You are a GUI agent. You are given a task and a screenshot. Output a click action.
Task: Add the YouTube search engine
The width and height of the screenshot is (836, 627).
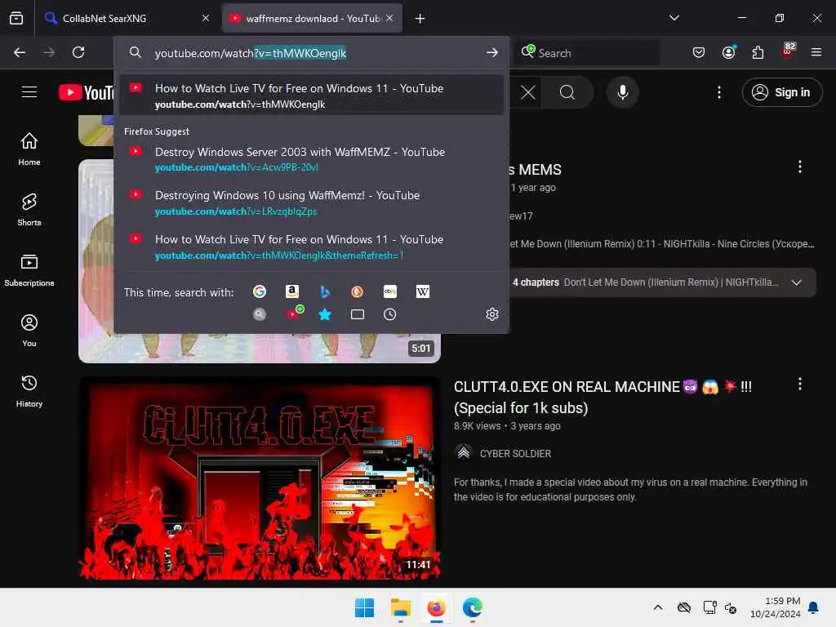coord(293,313)
